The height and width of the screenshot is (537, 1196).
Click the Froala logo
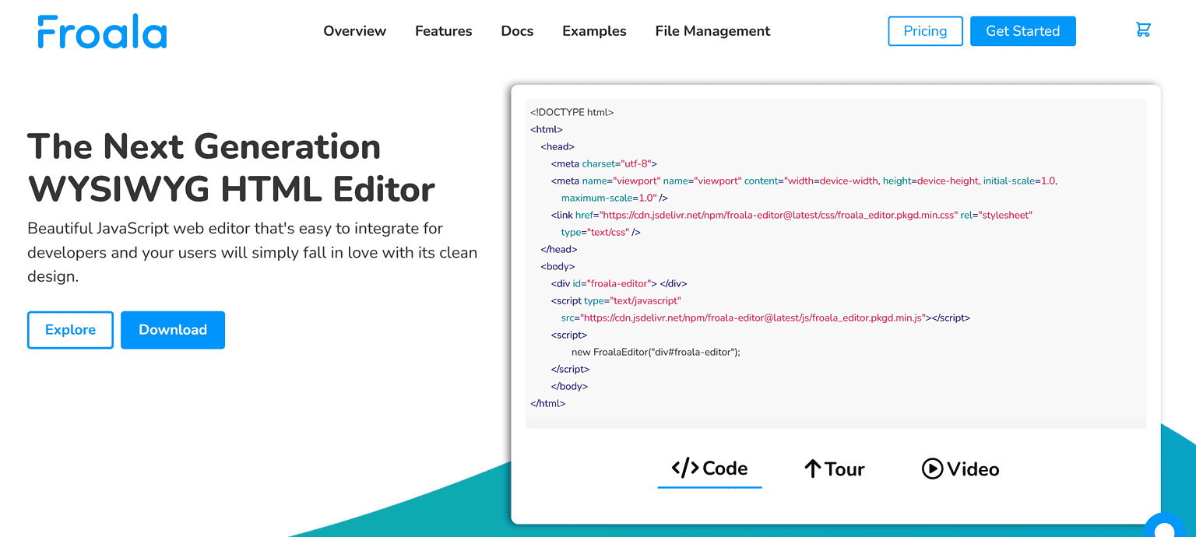102,31
